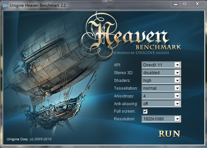Viewport: 207px width, 148px height.
Task: Minimize the Heaven Benchmark window
Action: coord(175,4)
